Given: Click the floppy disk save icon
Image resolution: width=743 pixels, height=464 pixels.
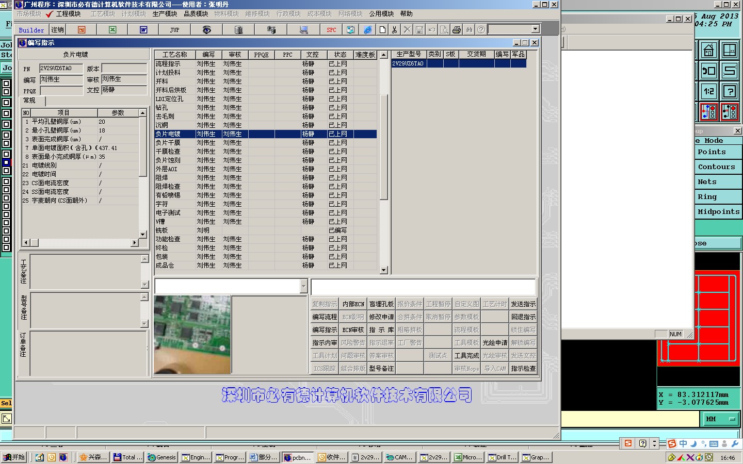Looking at the screenshot, I should [x=419, y=30].
